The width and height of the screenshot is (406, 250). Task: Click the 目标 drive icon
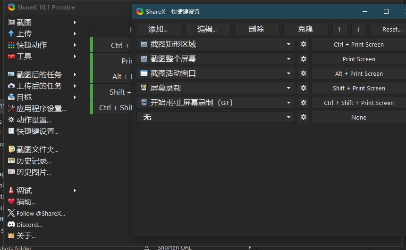[11, 97]
